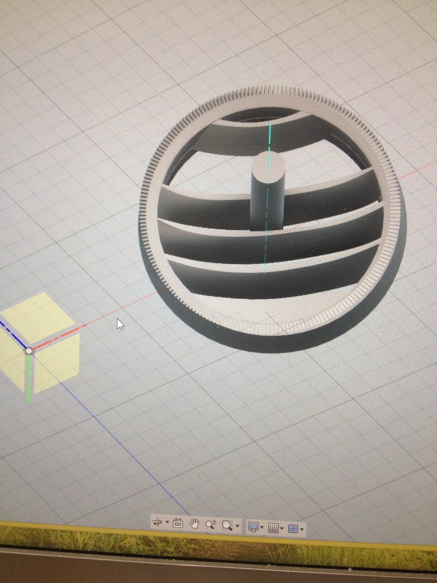Image resolution: width=437 pixels, height=583 pixels.
Task: Activate the Zoom Window tool
Action: tap(227, 524)
